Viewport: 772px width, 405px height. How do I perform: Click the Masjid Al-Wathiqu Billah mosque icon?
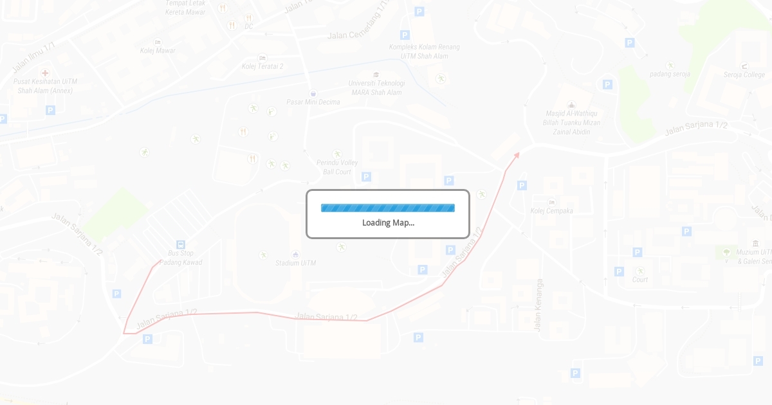571,105
